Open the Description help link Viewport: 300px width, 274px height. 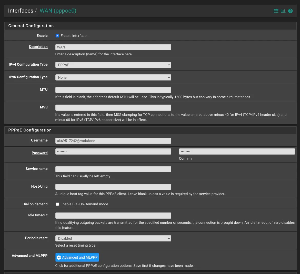[x=38, y=47]
